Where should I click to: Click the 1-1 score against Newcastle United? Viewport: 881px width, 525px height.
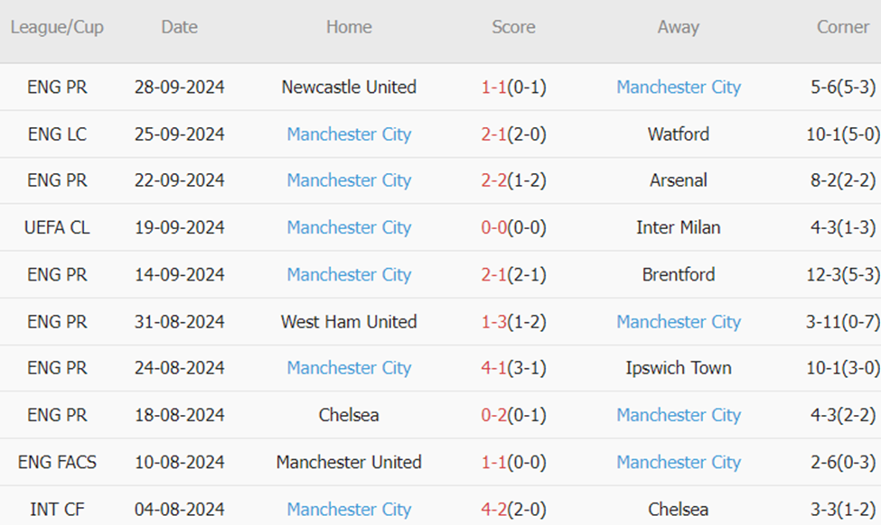coord(493,87)
